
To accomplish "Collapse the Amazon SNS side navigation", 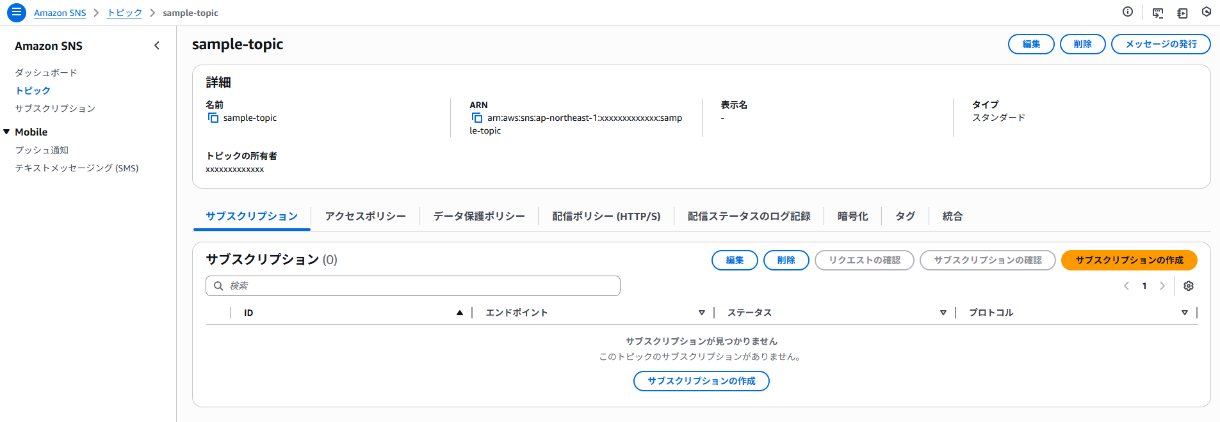I will pos(157,45).
